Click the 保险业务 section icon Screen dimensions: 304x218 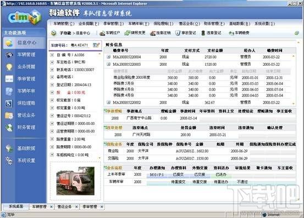tap(106, 144)
